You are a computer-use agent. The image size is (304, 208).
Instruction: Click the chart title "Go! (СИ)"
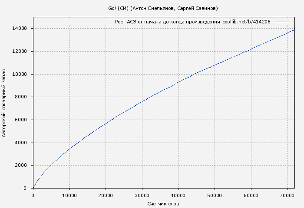click(163, 8)
